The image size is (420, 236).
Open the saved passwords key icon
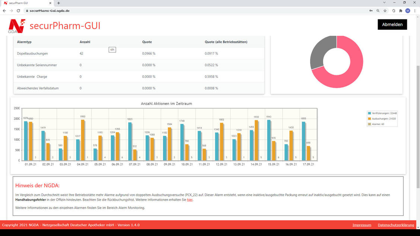pos(371,11)
